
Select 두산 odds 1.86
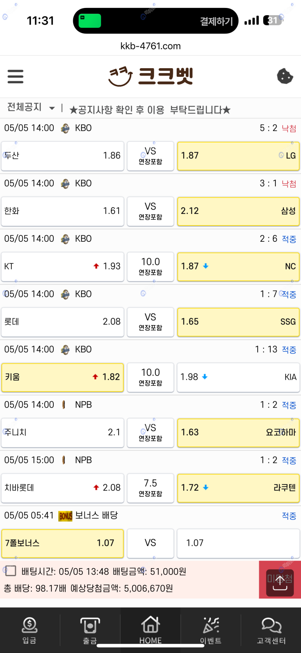(x=62, y=156)
